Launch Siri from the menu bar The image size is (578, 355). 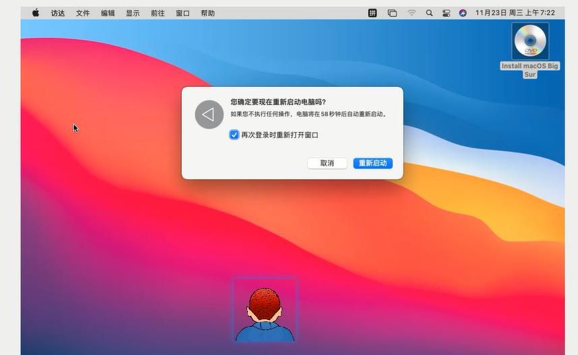coord(463,13)
